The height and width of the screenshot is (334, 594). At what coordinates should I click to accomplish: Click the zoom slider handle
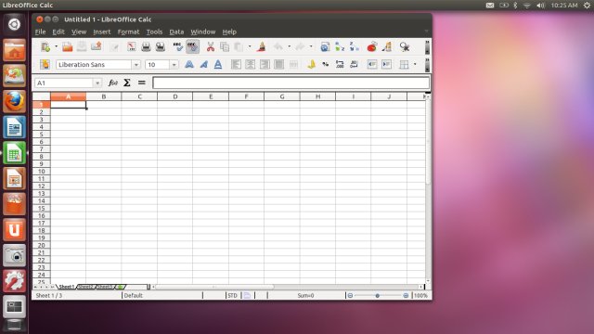378,295
